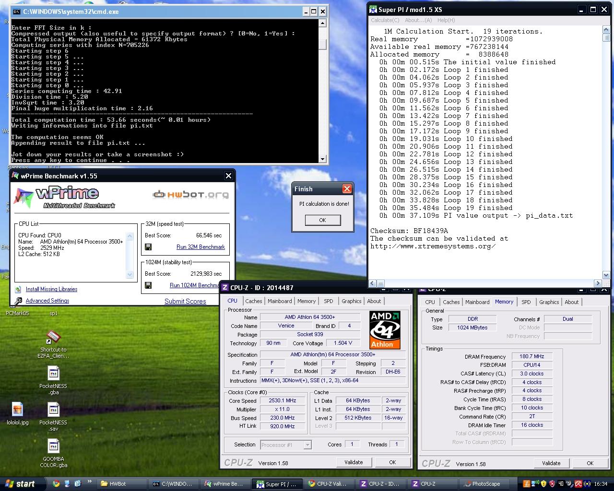614x491 pixels.
Task: Click OK in the CPU-Z ID window
Action: pos(392,462)
